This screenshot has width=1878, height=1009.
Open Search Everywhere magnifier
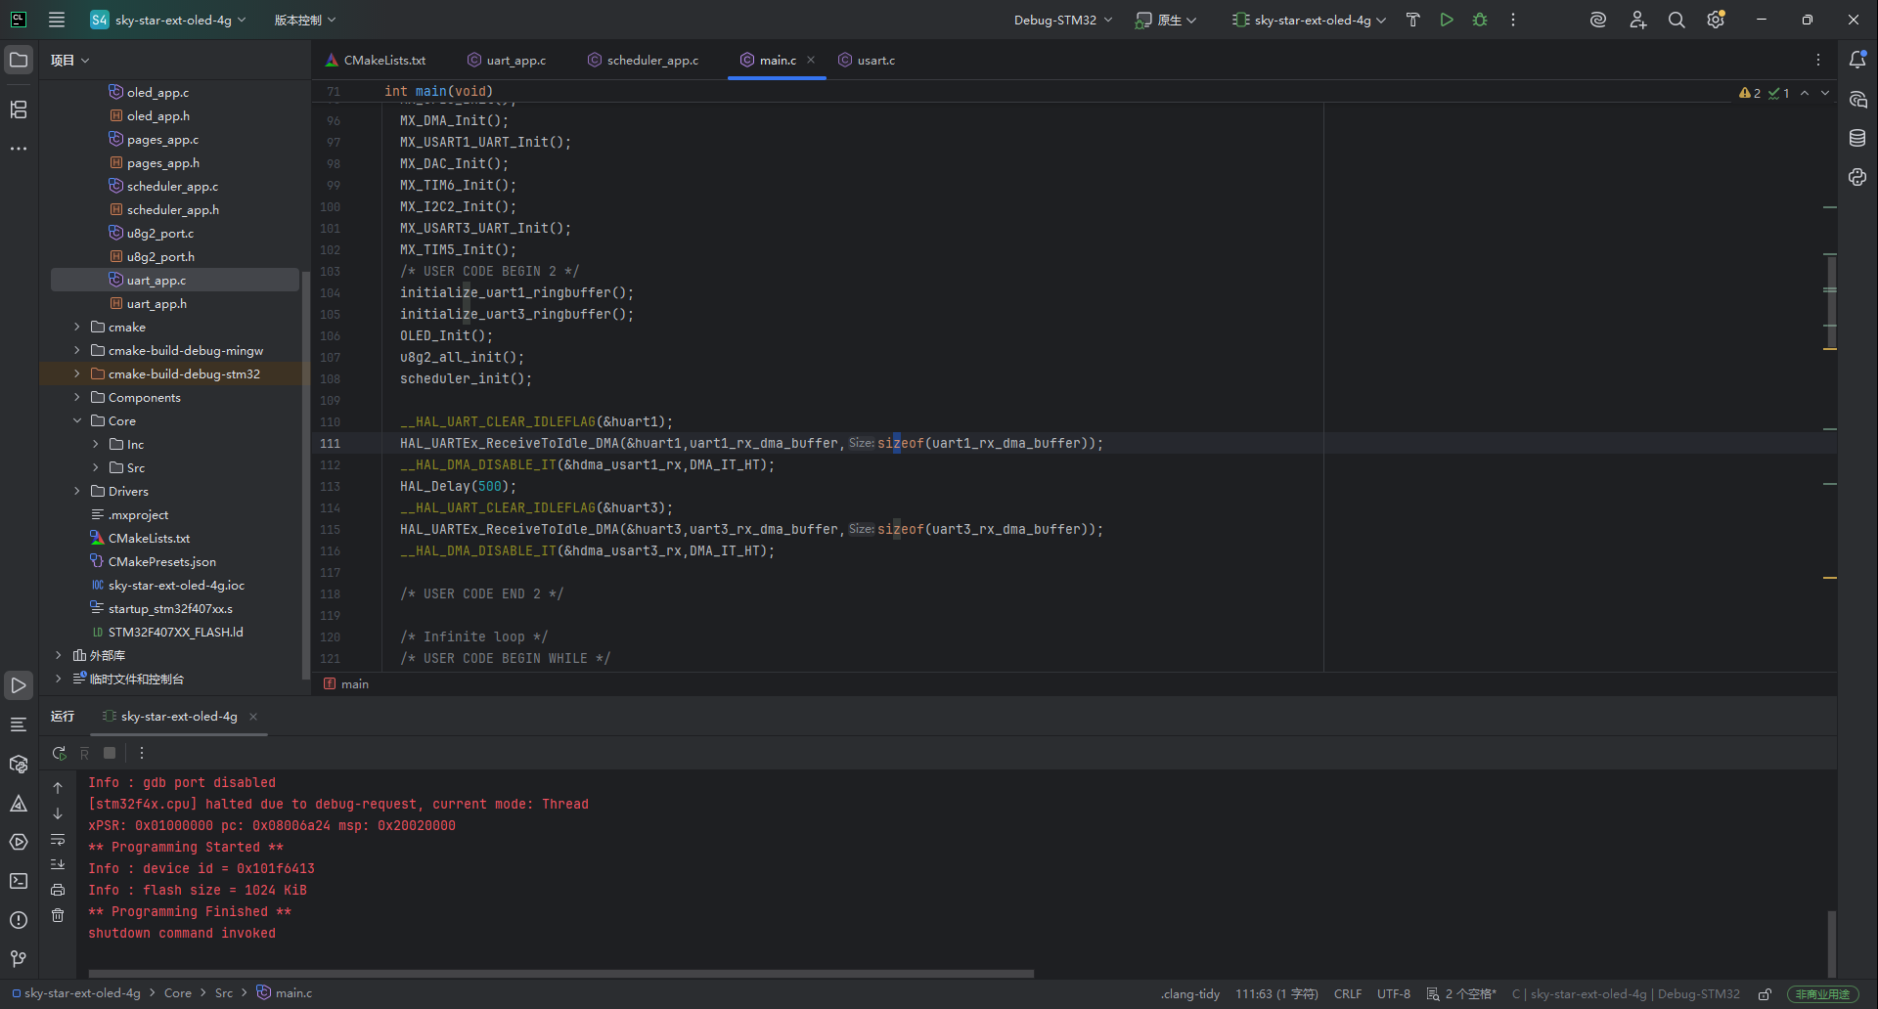pyautogui.click(x=1677, y=20)
